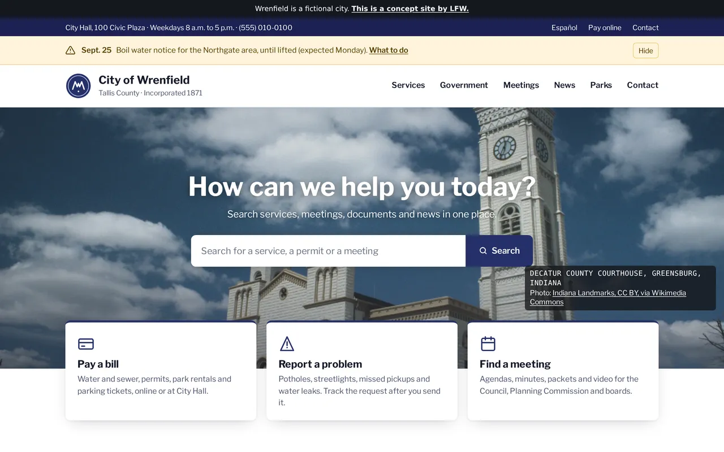The width and height of the screenshot is (724, 452).
Task: Open Contact in the main navigation
Action: (643, 85)
